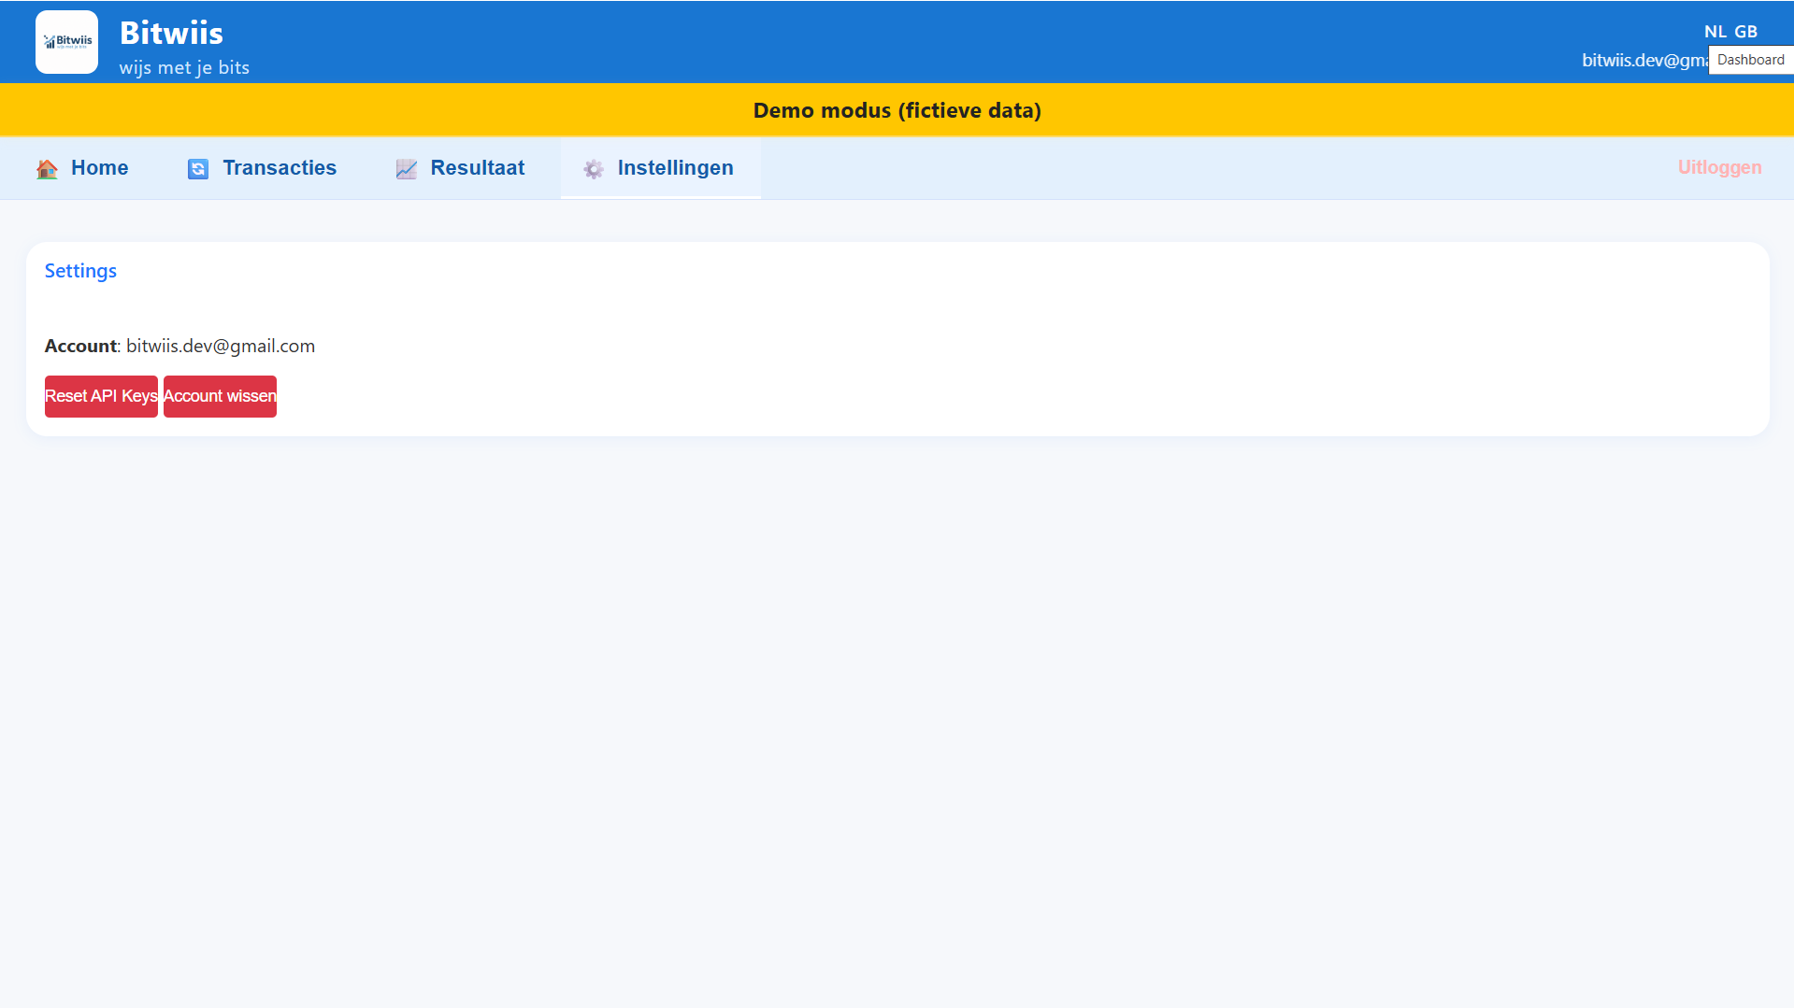Click the Settings heading
Viewport: 1794px width, 1008px height.
pyautogui.click(x=80, y=271)
